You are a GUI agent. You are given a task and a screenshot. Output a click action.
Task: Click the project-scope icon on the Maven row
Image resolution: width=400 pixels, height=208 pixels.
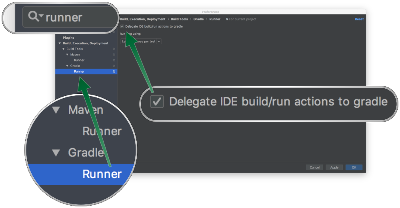click(114, 55)
